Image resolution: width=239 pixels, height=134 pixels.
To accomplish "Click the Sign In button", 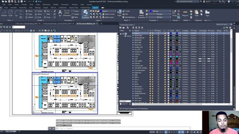I will pos(207,1).
